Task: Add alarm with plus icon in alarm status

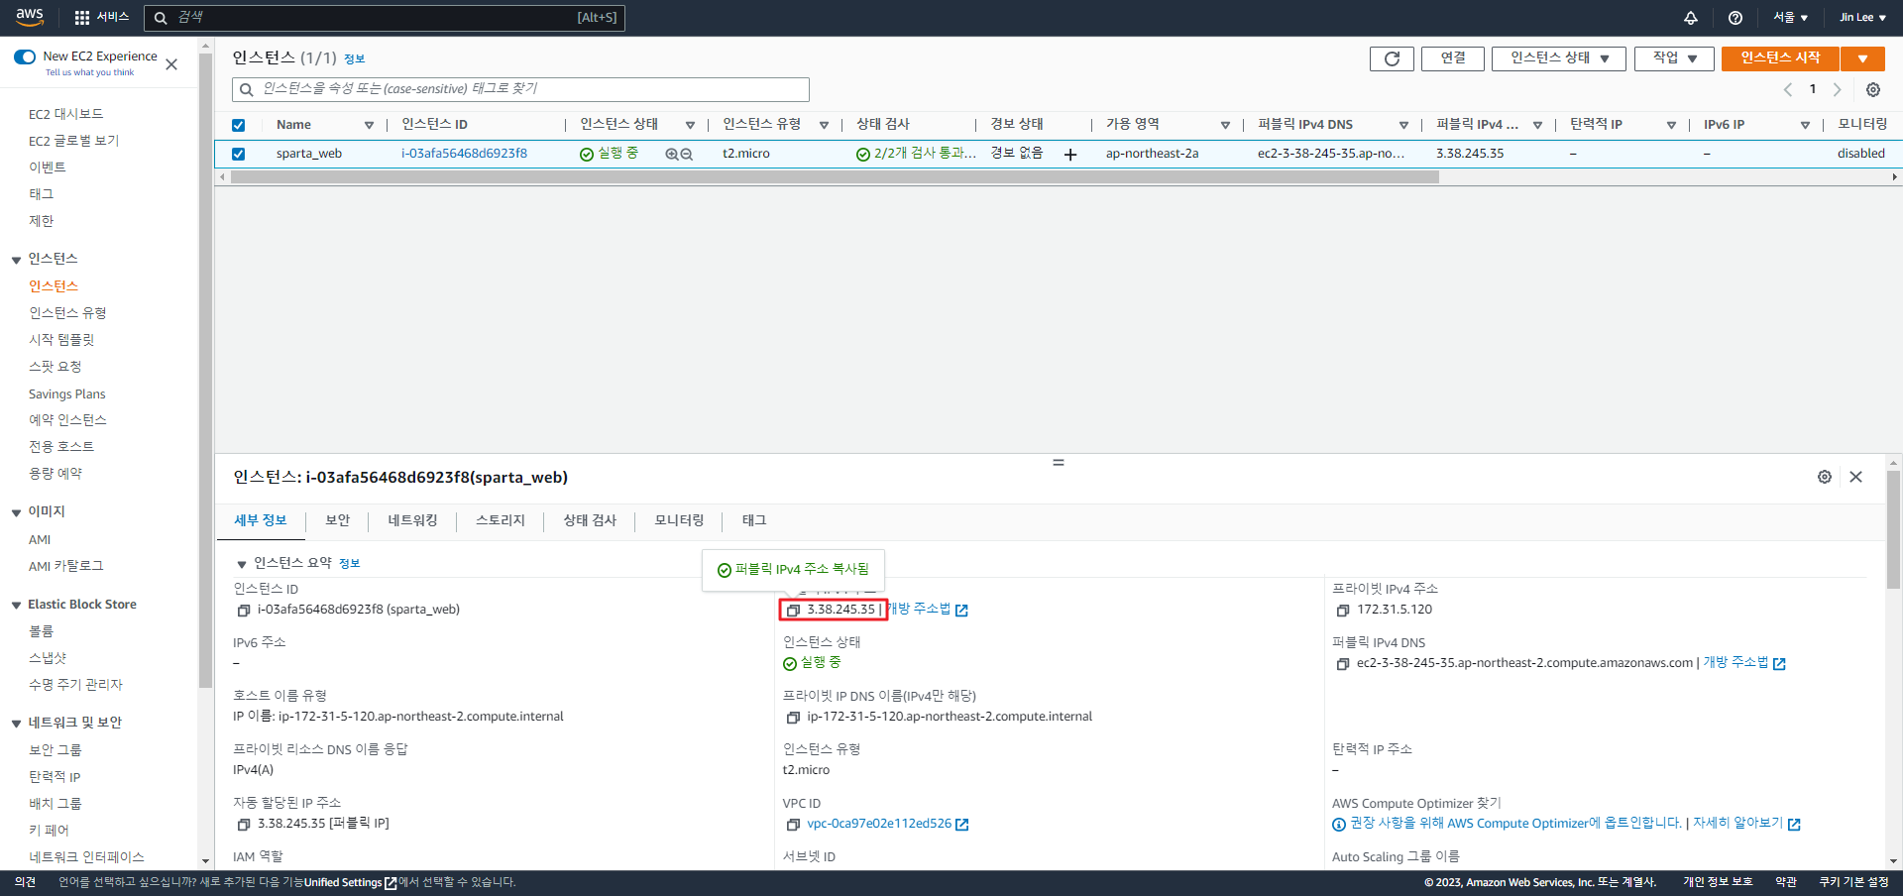Action: 1070,154
